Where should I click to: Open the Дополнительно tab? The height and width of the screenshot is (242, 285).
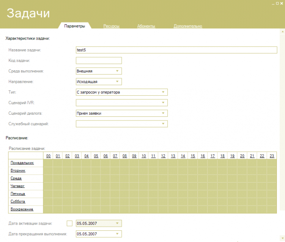(188, 26)
